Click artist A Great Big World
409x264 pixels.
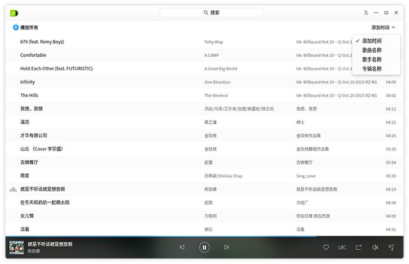[221, 69]
